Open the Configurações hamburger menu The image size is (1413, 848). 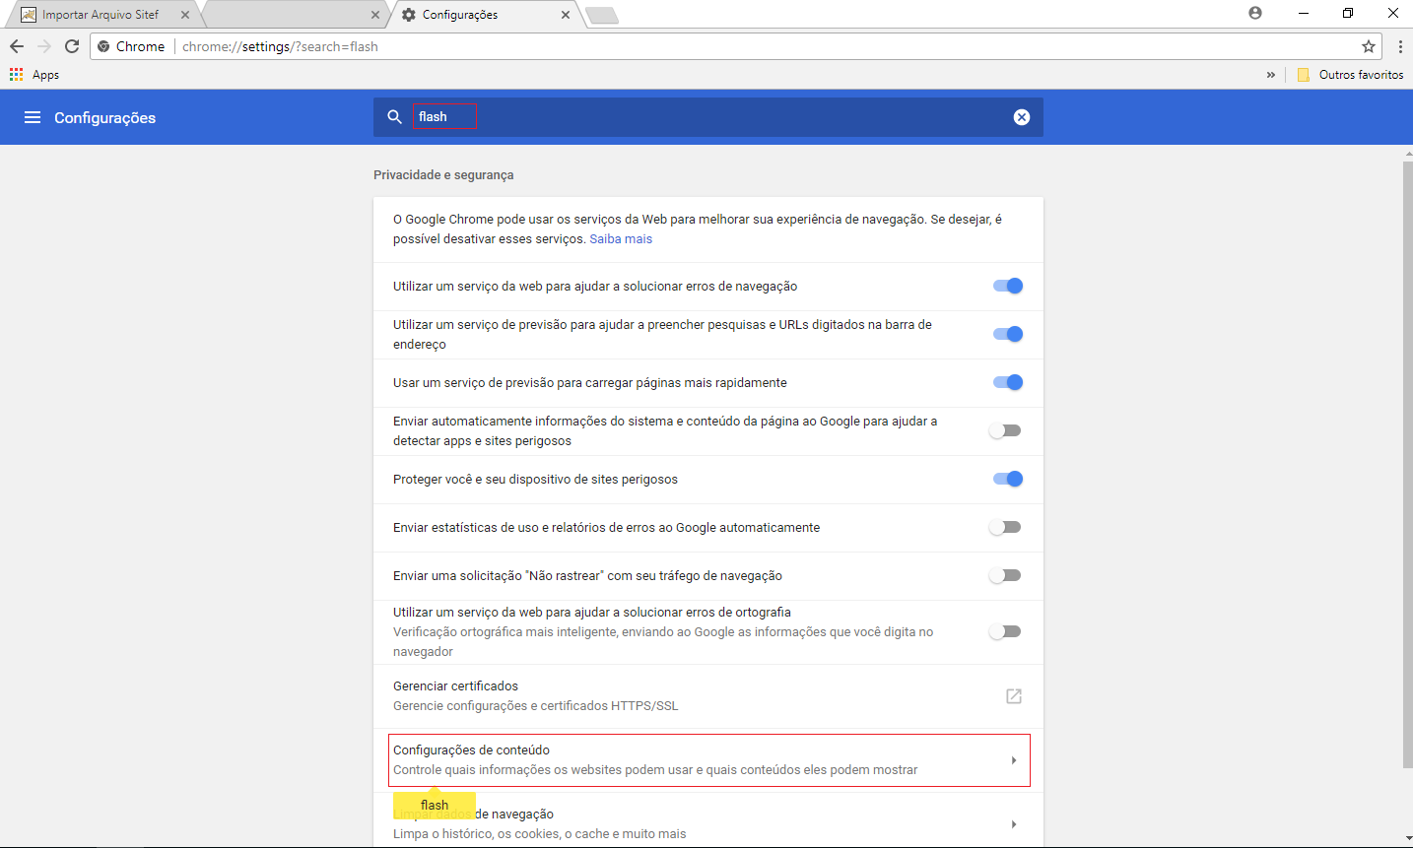tap(33, 117)
